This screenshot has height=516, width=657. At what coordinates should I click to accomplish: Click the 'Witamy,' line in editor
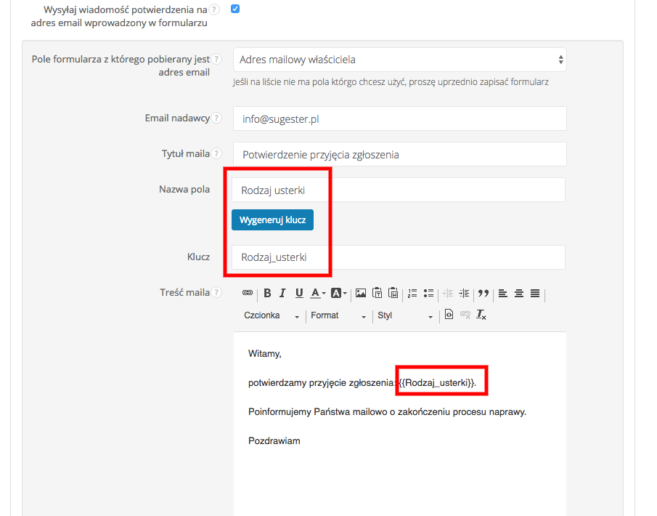tap(265, 354)
